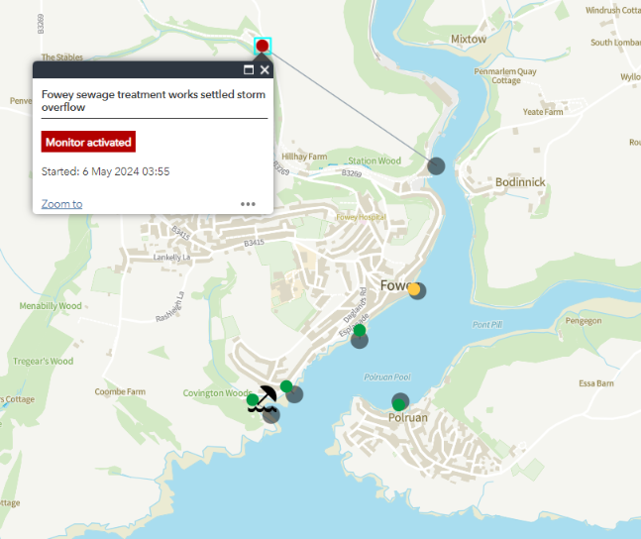Click grey outfall dot below beach icon
This screenshot has width=641, height=539.
click(271, 415)
